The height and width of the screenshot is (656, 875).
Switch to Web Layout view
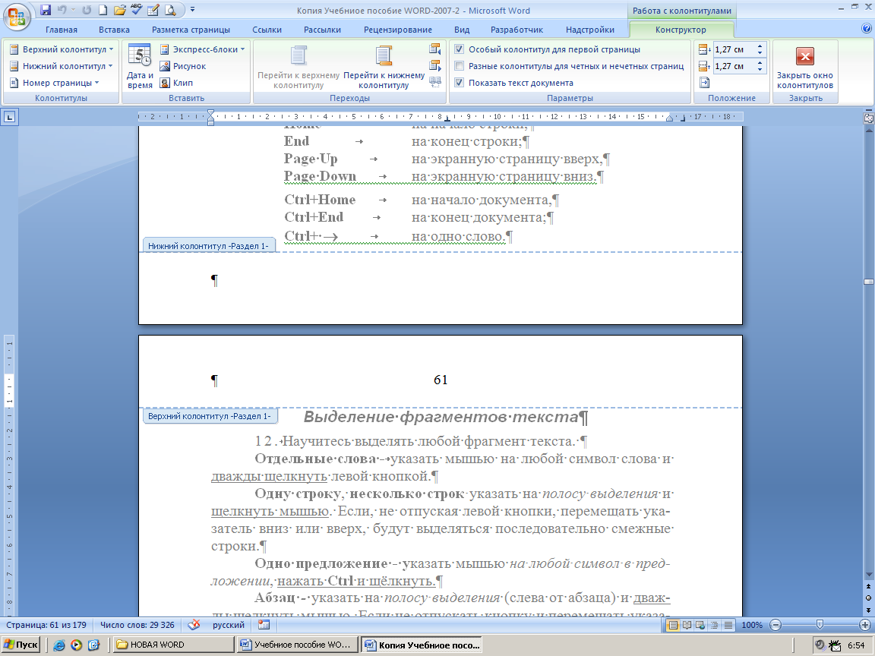point(700,625)
